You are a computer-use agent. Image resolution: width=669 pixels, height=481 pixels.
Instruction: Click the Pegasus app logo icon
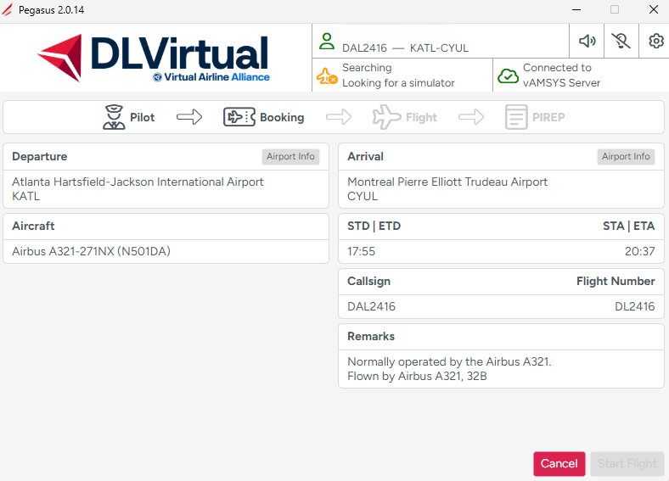(x=8, y=9)
